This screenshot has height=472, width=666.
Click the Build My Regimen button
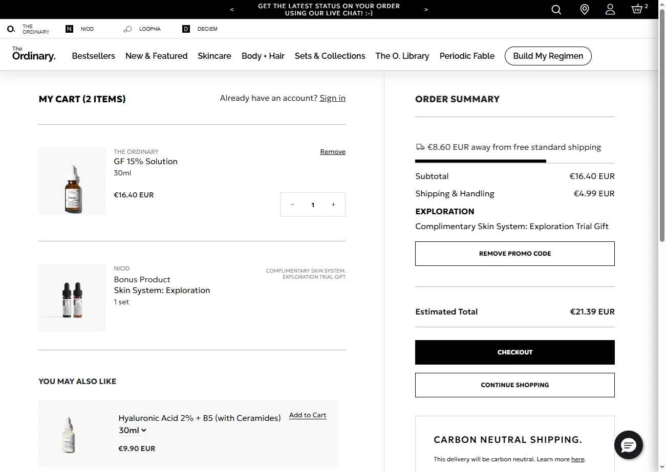[548, 56]
